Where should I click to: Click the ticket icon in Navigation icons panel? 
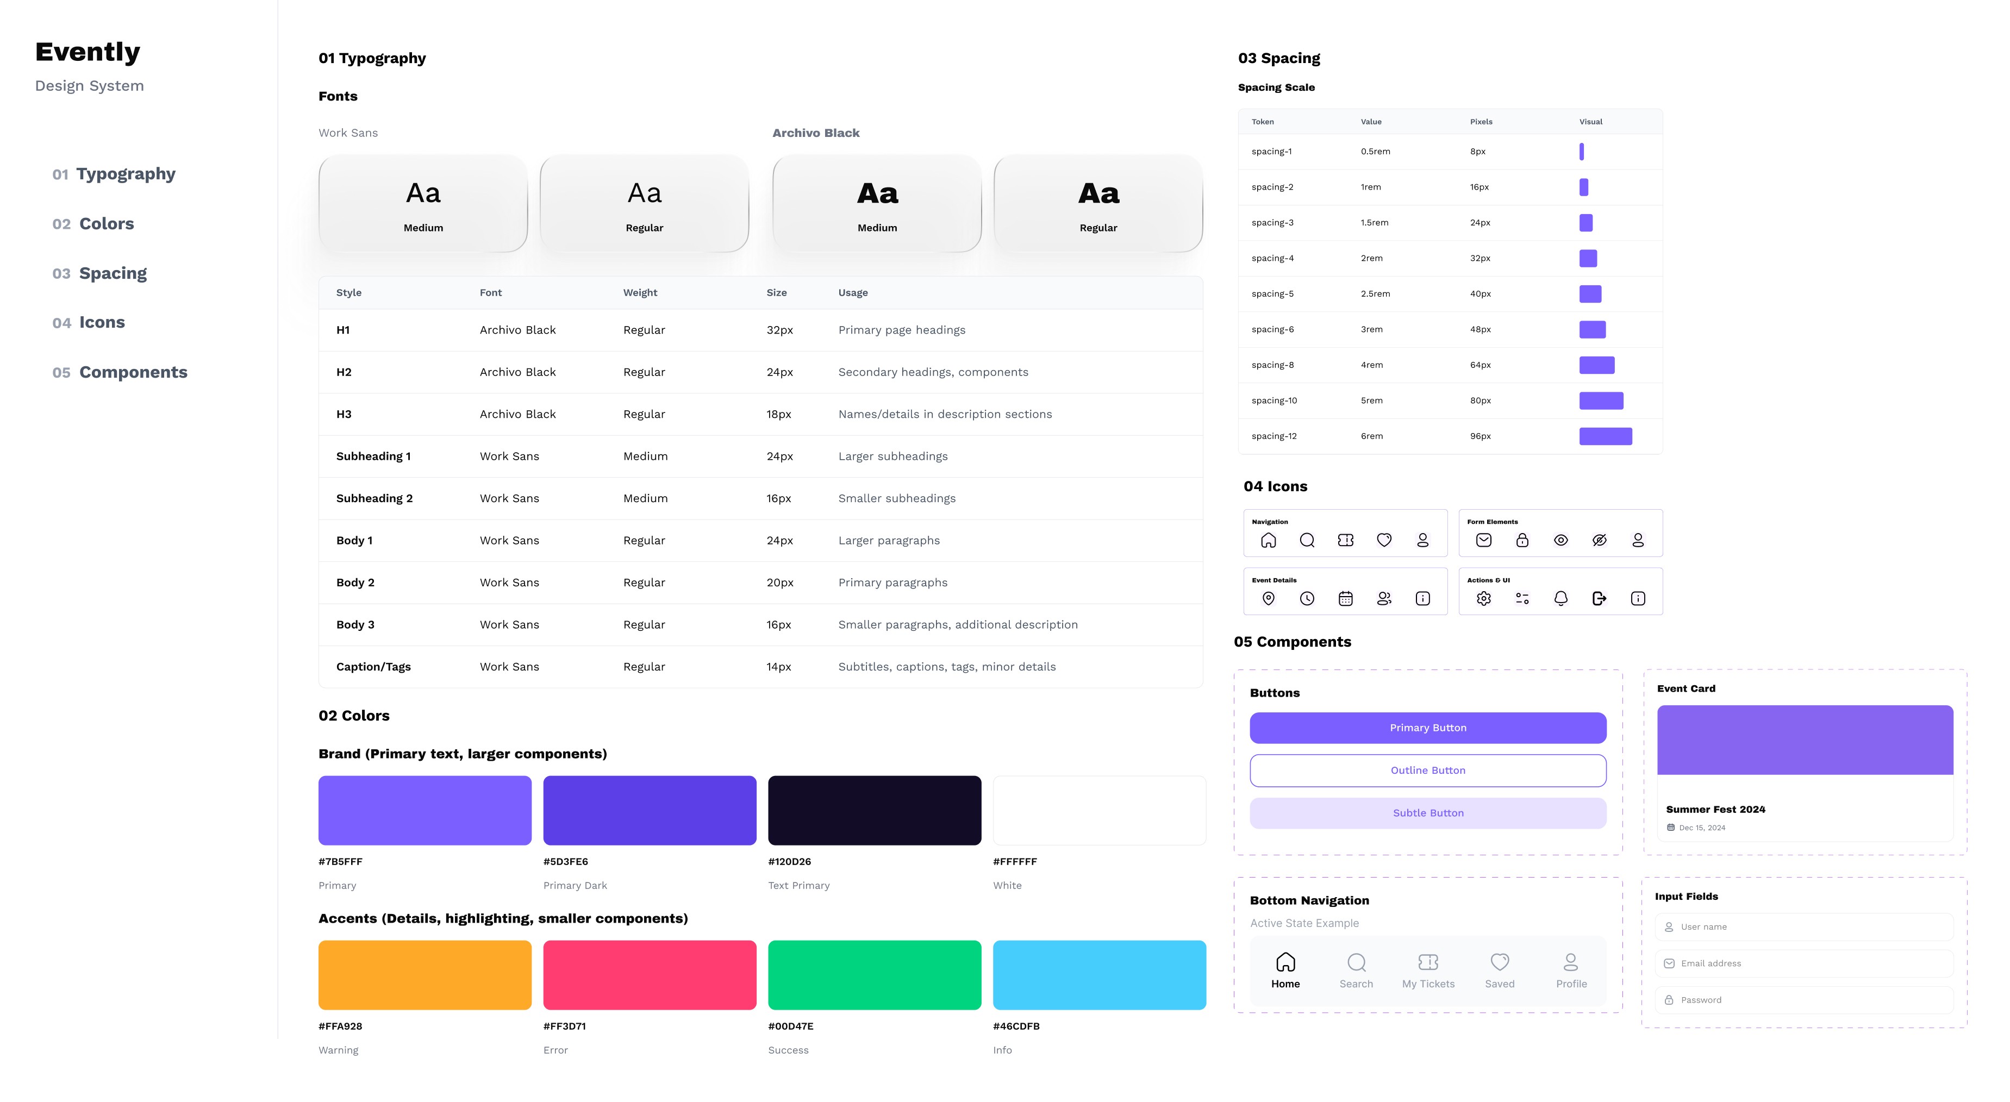[1345, 541]
